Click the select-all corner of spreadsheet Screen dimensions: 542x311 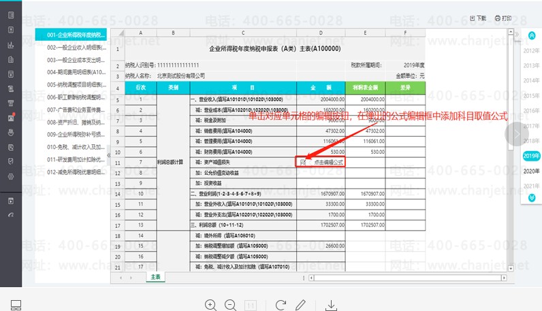(118, 33)
